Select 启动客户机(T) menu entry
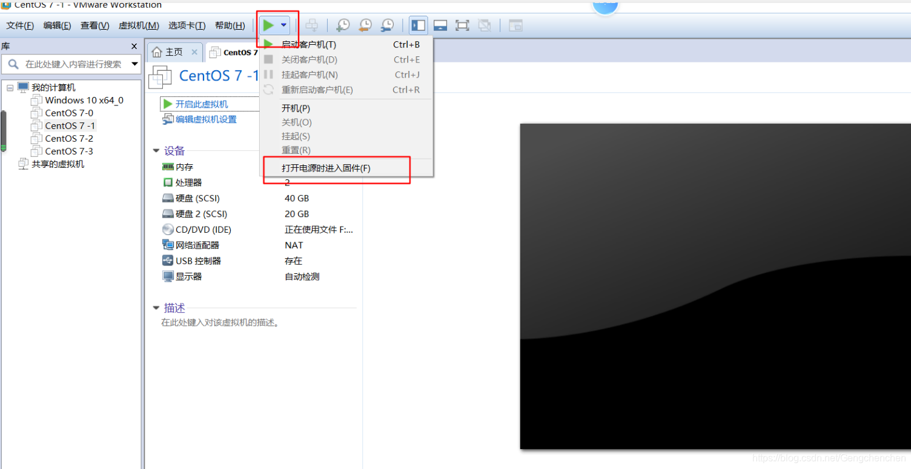 (x=346, y=44)
